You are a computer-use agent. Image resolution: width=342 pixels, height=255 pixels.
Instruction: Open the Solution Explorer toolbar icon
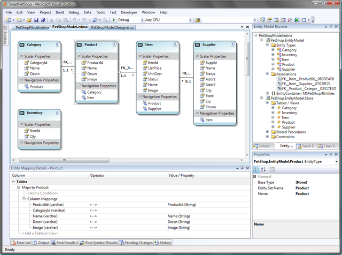tap(262, 20)
